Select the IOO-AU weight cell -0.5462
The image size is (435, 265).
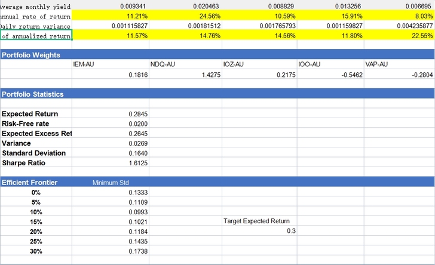coord(330,75)
